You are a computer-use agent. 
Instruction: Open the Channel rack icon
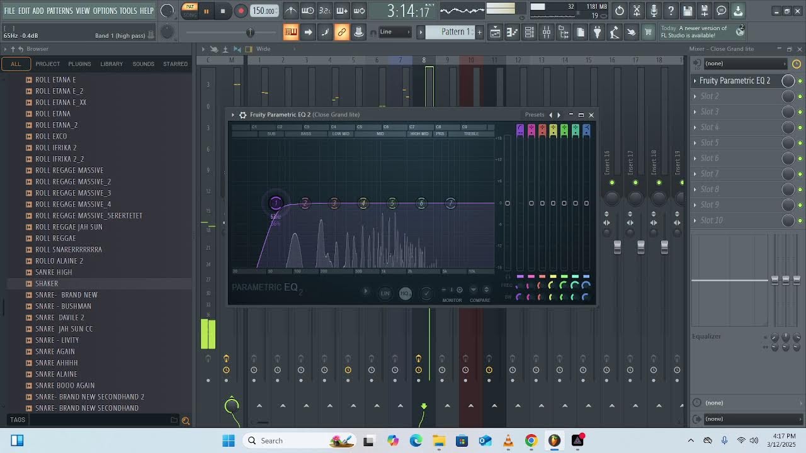pyautogui.click(x=530, y=32)
